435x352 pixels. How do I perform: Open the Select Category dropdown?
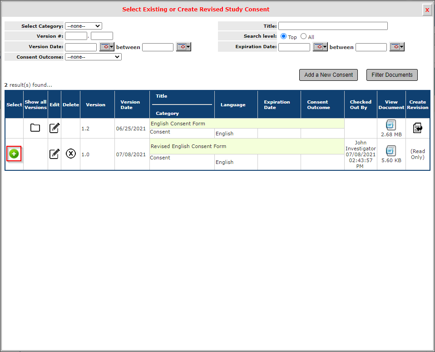(x=84, y=26)
